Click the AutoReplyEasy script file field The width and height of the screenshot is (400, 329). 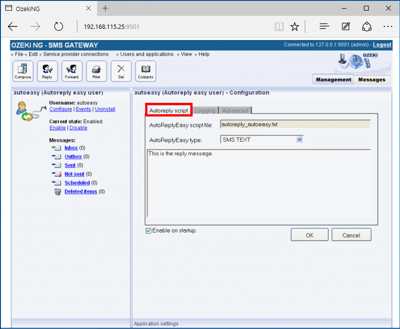[x=295, y=125]
